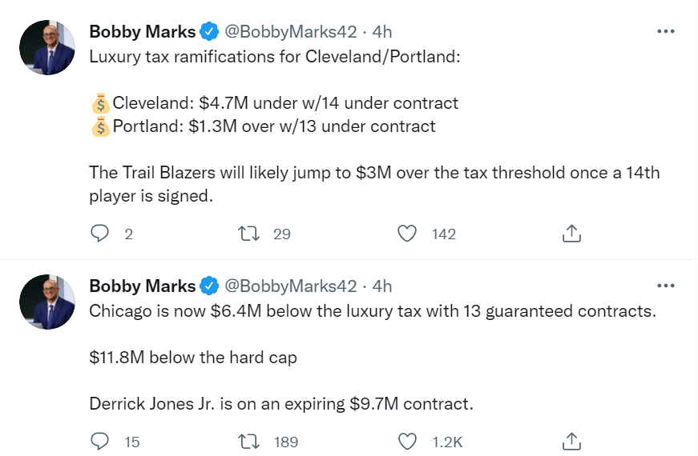698x456 pixels.
Task: Like the Cleveland/Portland luxury tax tweet
Action: pyautogui.click(x=408, y=234)
